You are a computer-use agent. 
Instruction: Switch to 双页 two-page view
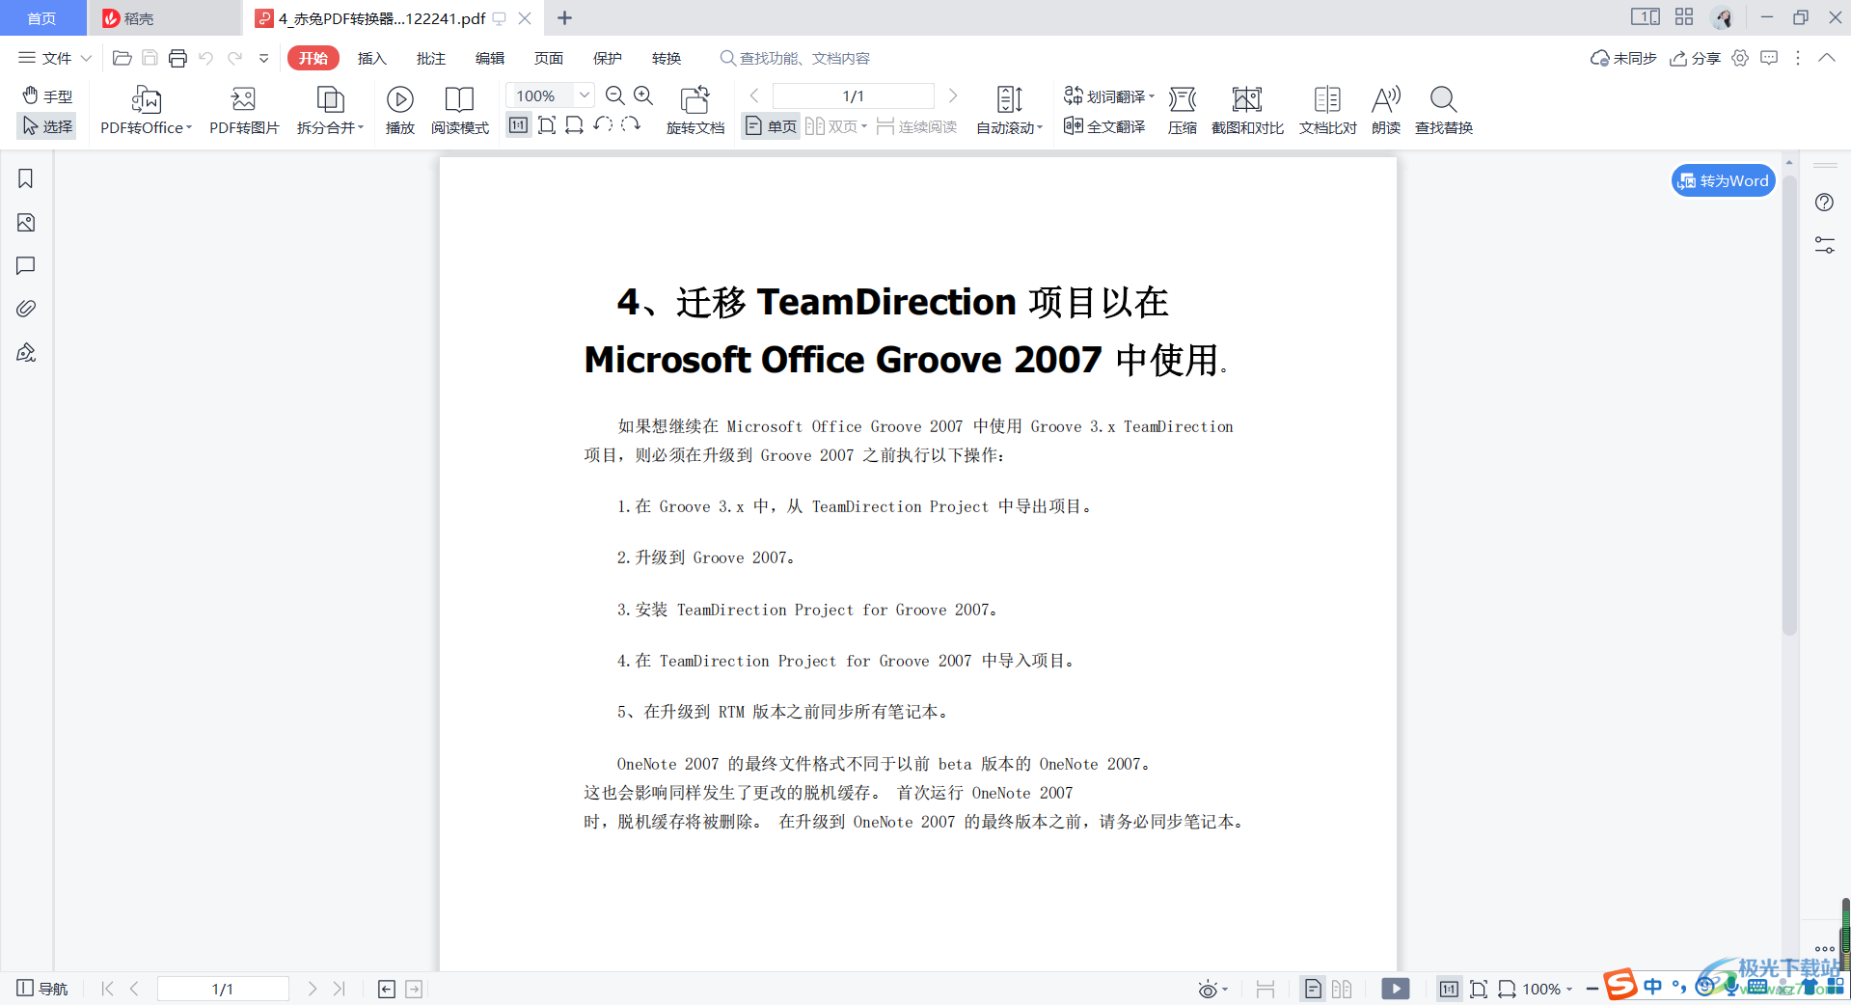[x=836, y=126]
